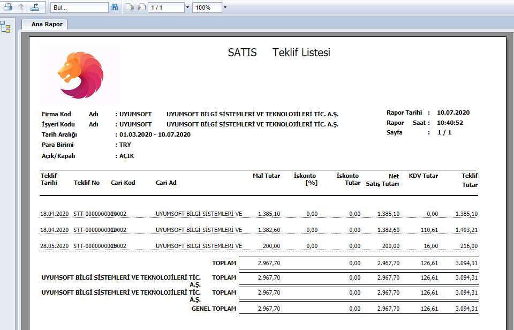514x330 pixels.
Task: Click the binoculars find icon
Action: tap(114, 7)
